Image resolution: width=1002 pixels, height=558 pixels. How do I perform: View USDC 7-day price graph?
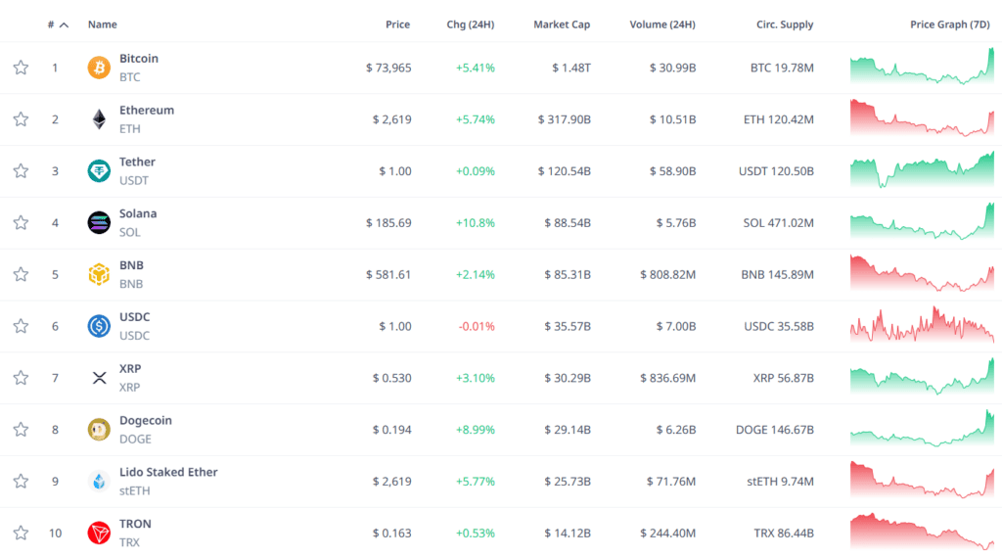(x=922, y=325)
